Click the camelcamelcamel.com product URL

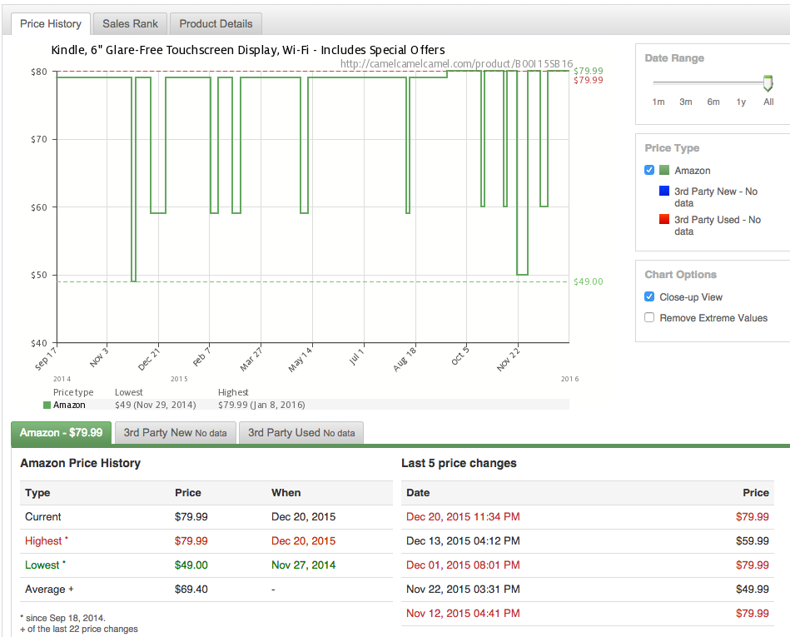tap(456, 63)
